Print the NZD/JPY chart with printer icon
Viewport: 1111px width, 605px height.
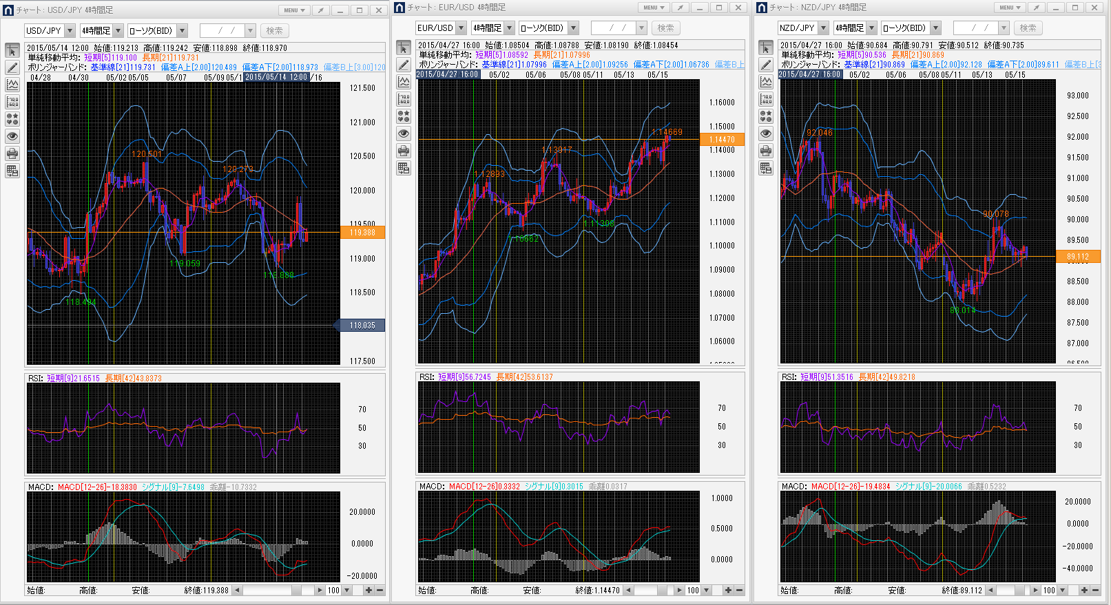tap(766, 151)
